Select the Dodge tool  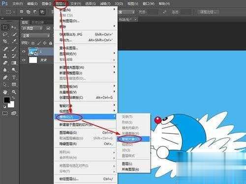[14, 70]
